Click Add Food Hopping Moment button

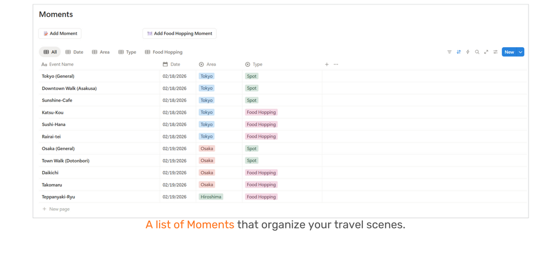click(x=179, y=33)
